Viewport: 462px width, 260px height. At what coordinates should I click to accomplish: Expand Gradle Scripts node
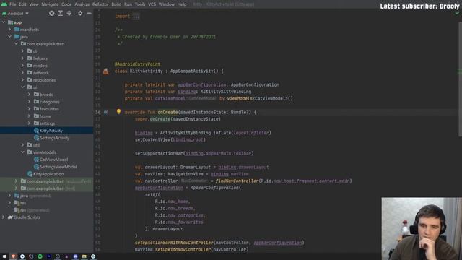(x=4, y=217)
